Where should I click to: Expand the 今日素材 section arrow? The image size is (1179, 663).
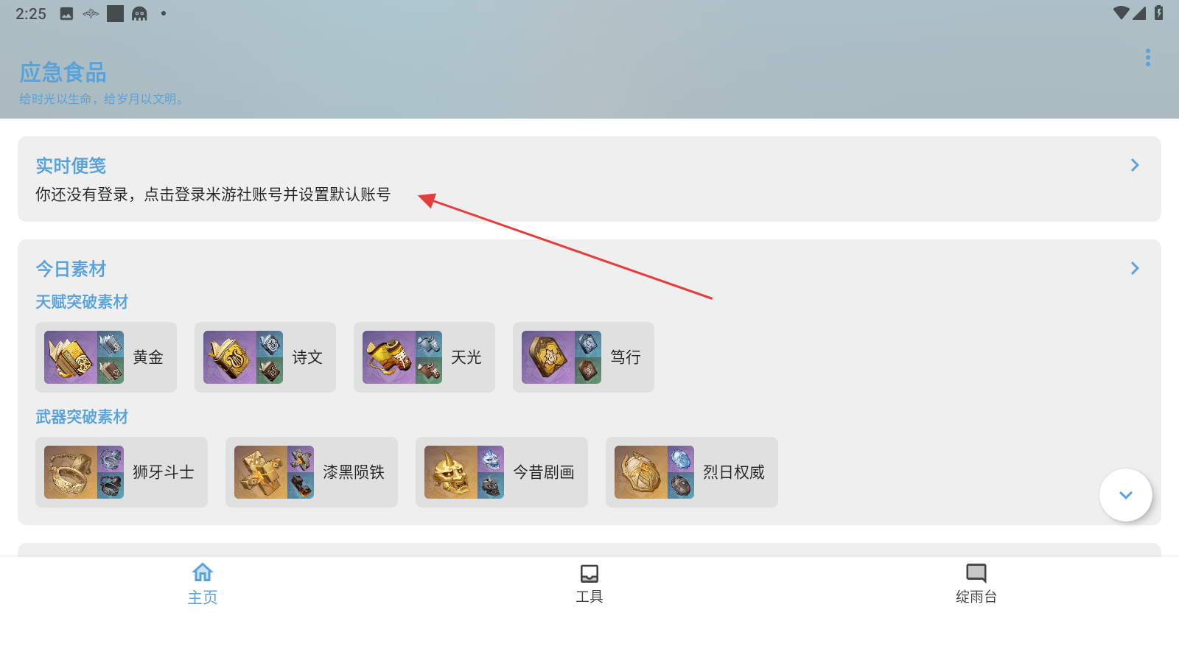click(1135, 268)
